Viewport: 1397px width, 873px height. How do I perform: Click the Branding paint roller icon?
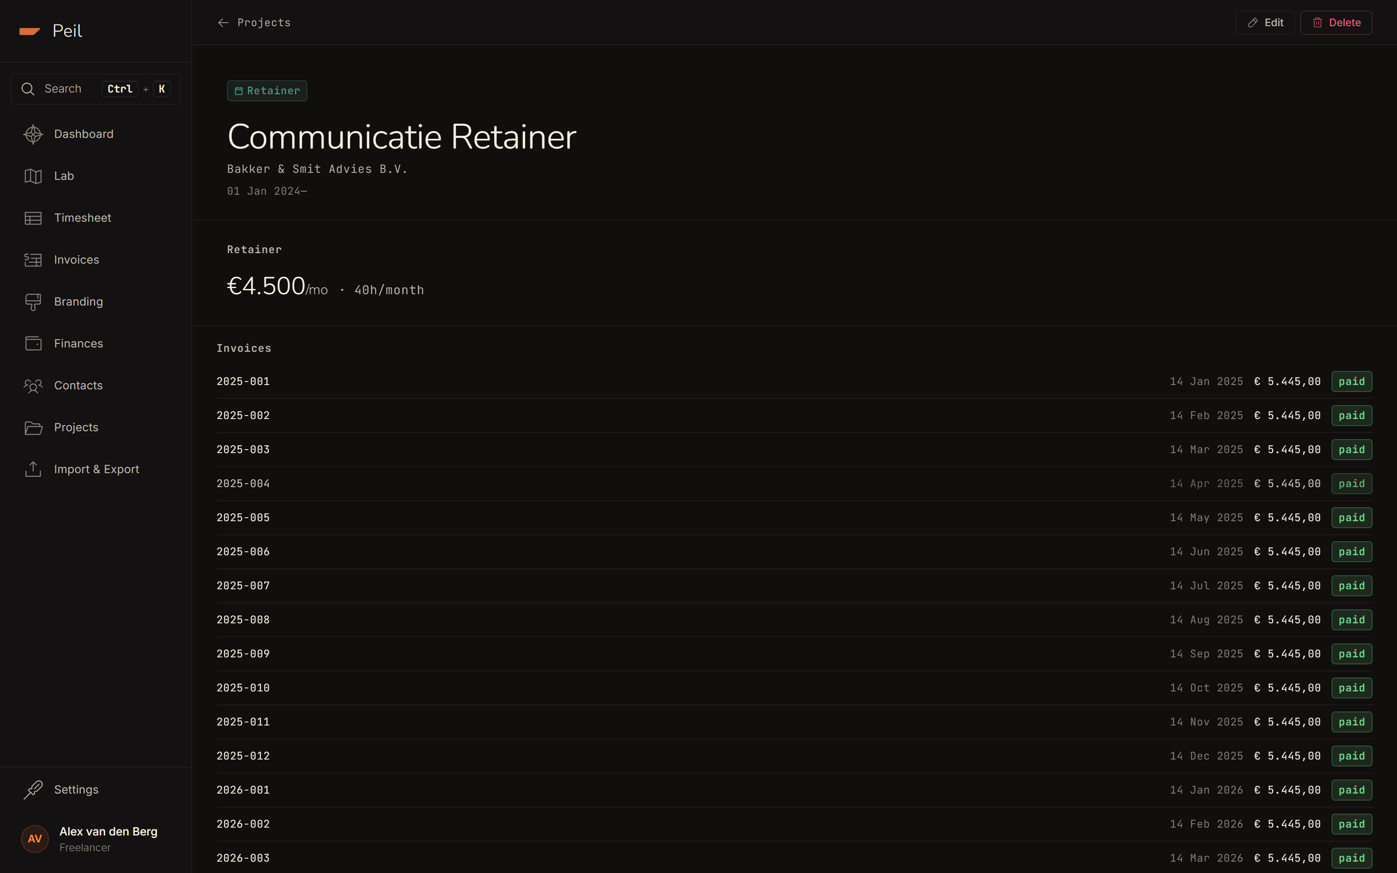(33, 302)
